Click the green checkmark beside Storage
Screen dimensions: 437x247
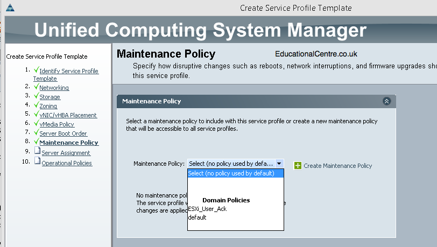pyautogui.click(x=36, y=96)
